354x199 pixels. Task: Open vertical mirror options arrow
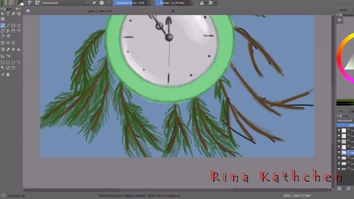tap(216, 3)
